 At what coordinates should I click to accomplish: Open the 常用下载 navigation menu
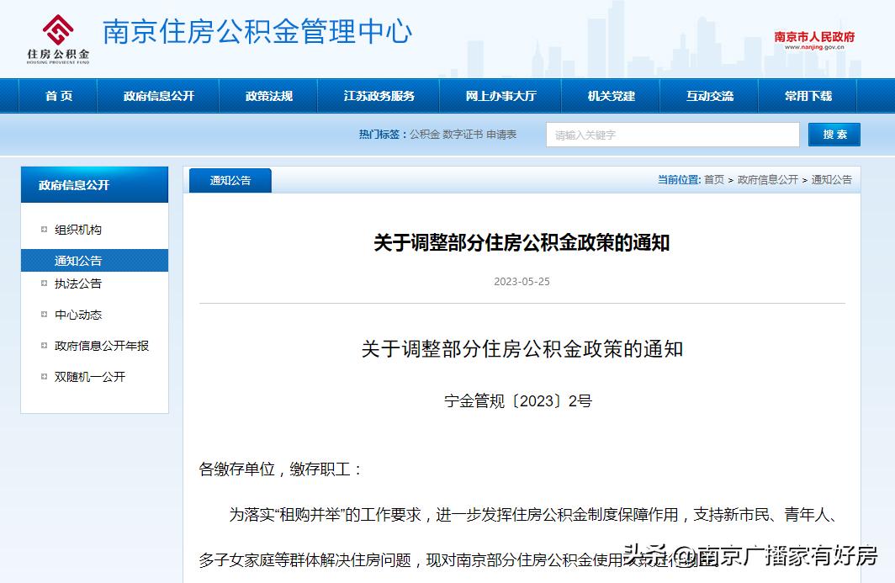pyautogui.click(x=808, y=96)
